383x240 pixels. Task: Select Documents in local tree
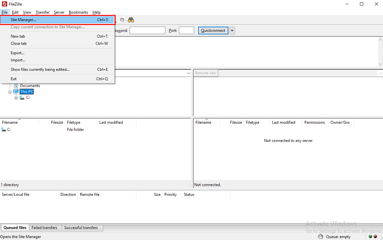(x=30, y=86)
